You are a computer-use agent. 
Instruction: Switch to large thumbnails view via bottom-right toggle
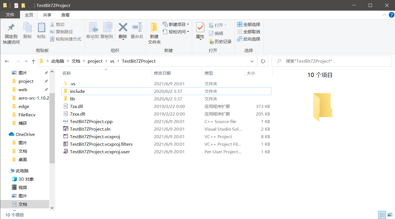(x=390, y=215)
